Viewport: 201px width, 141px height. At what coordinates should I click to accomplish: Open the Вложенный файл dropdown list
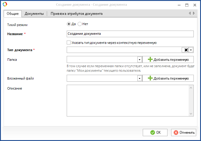point(139,78)
